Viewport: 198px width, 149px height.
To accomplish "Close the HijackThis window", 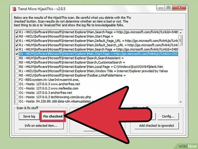I will tap(179, 8).
